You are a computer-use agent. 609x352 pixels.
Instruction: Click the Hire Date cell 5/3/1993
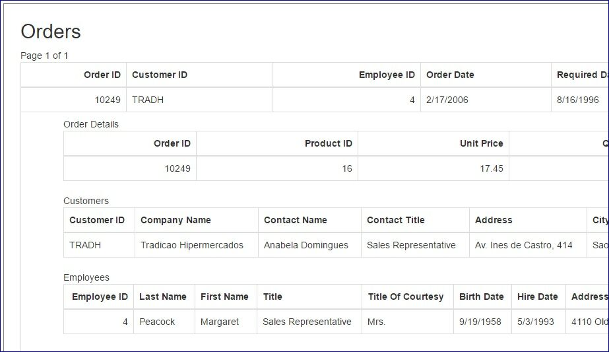536,322
